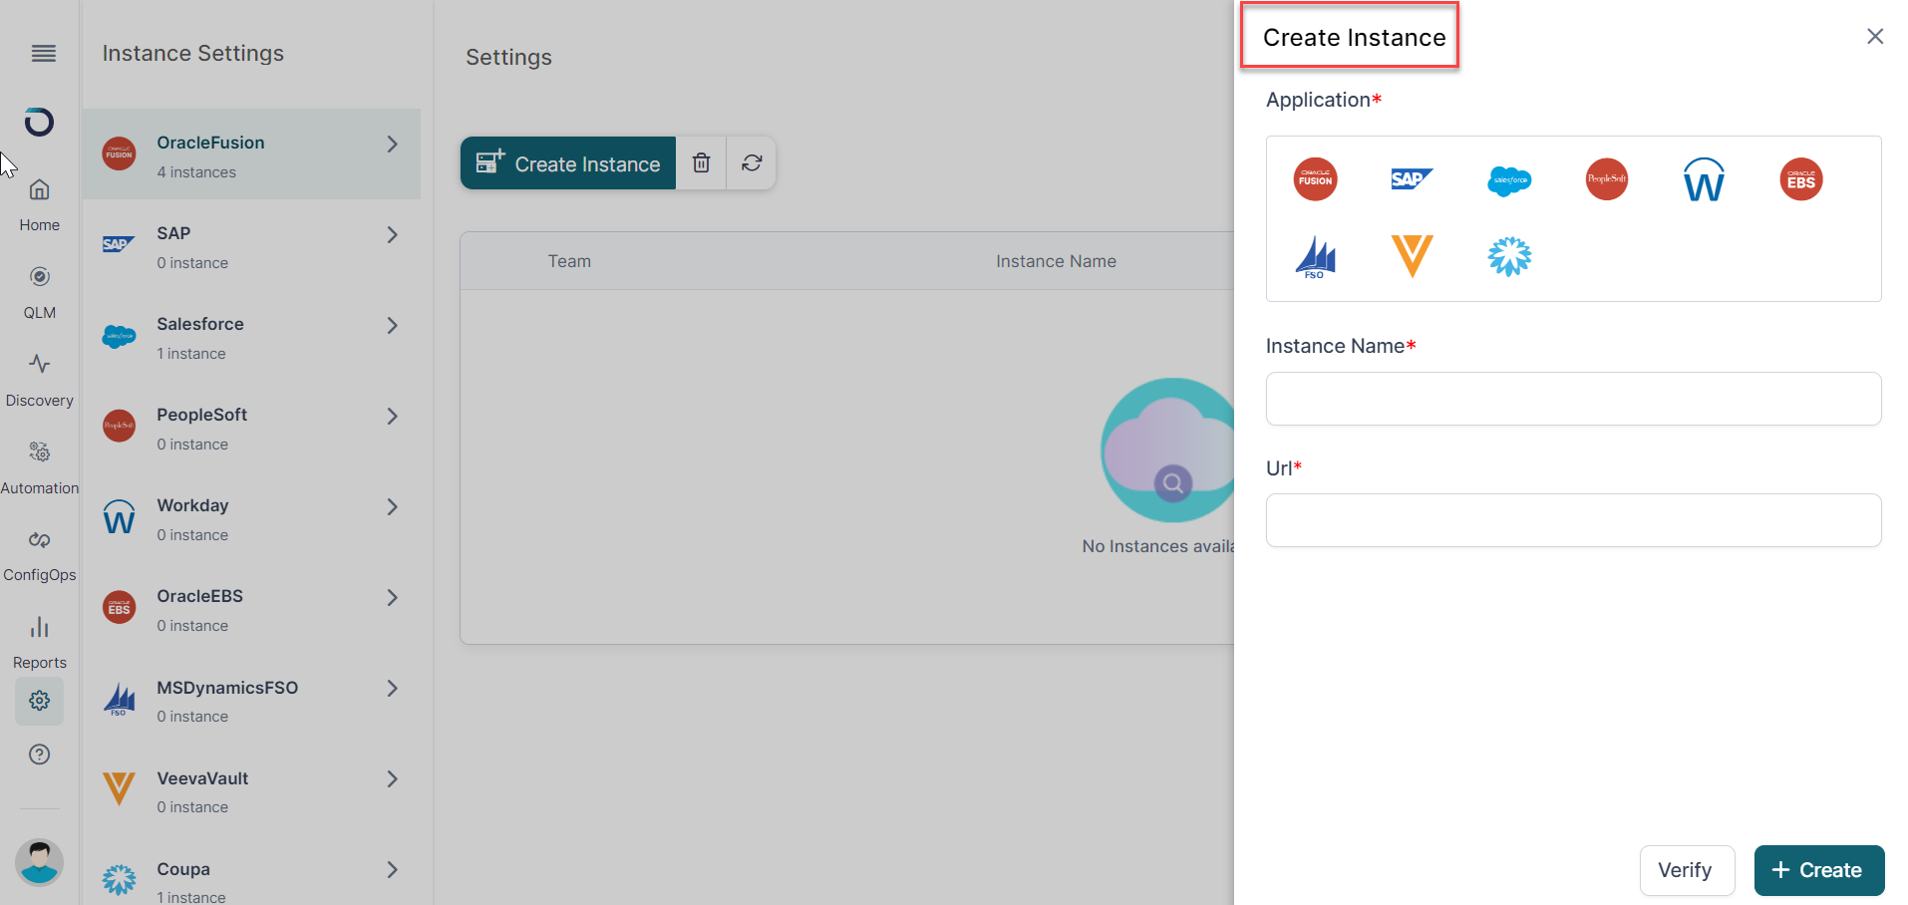Image resolution: width=1908 pixels, height=905 pixels.
Task: Expand OracleEBS chevron arrow
Action: pos(392,598)
